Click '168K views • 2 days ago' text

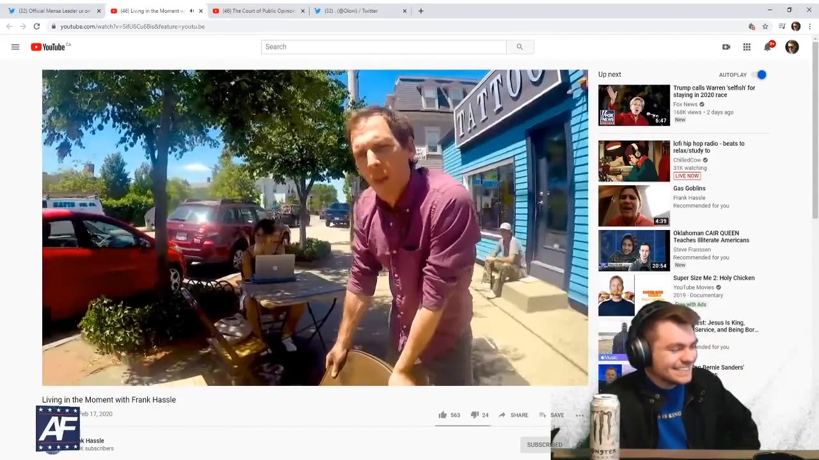pyautogui.click(x=703, y=112)
